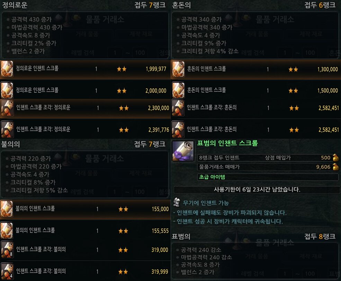Click the 물품거래소 매매가 price row

[268, 167]
